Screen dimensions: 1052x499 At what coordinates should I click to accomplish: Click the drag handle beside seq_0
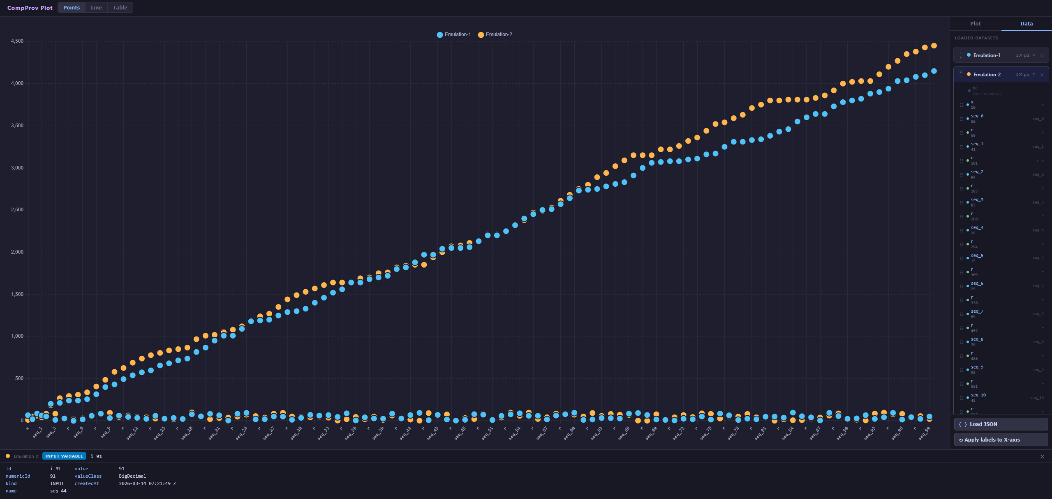pyautogui.click(x=961, y=119)
